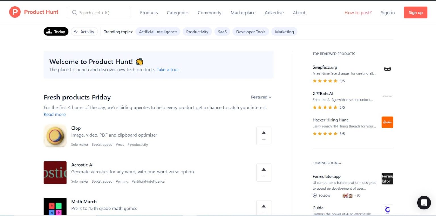Select the Today tab
The image size is (436, 216).
[56, 32]
